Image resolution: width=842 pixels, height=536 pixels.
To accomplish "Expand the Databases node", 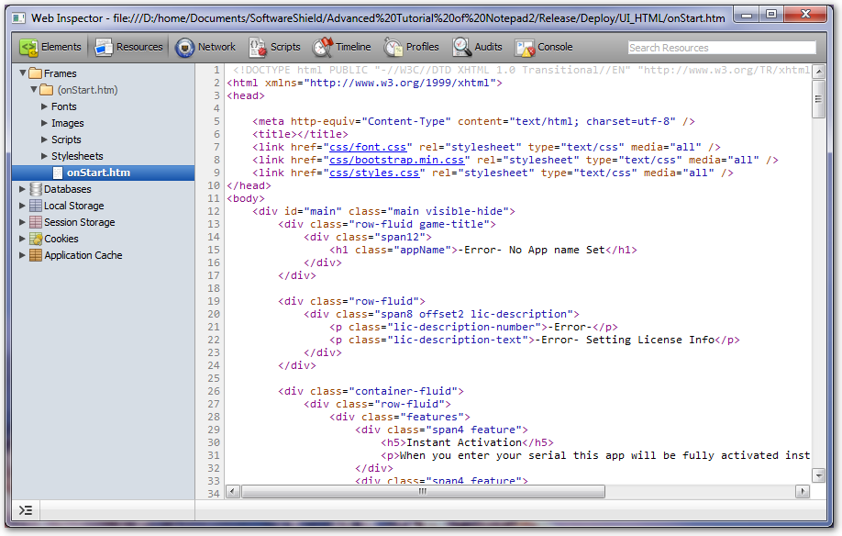I will 23,189.
